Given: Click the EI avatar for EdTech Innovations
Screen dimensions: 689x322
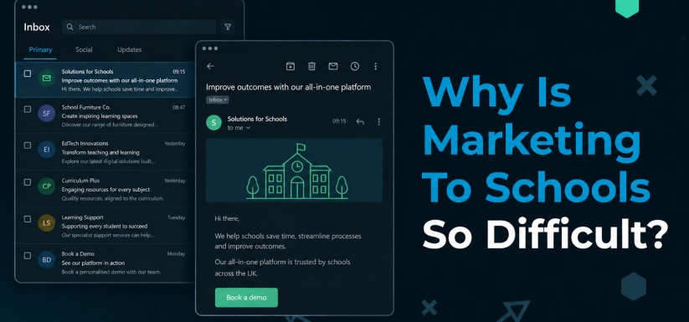Looking at the screenshot, I should coord(47,150).
